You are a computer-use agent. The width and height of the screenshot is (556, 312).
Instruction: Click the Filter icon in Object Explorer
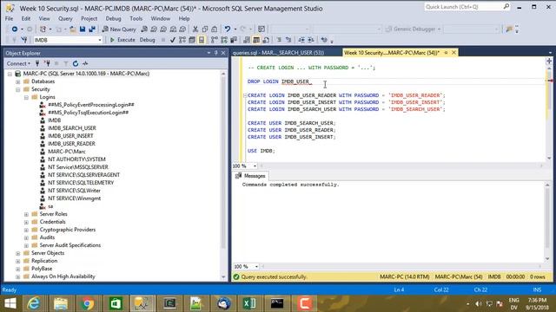pyautogui.click(x=66, y=63)
